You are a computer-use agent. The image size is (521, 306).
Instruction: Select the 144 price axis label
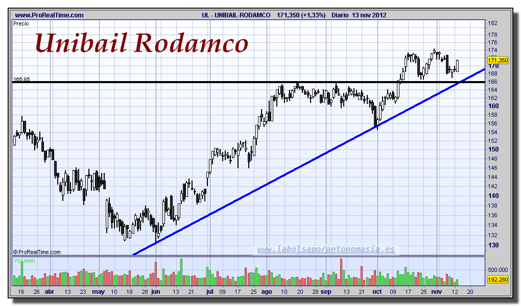click(492, 177)
